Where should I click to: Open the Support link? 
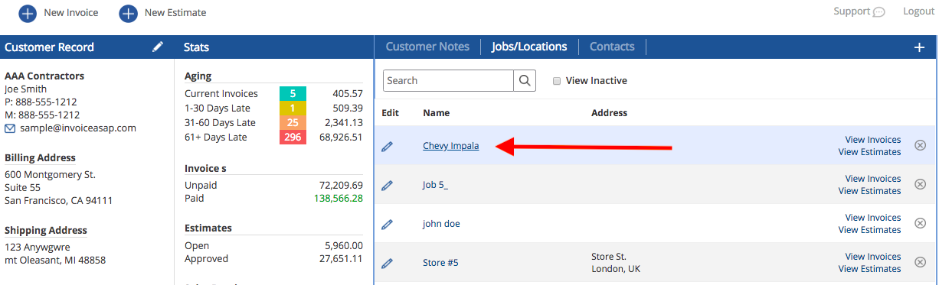852,11
